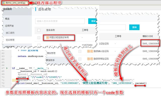Click the 签名名称 column header
Viewport: 161px width, 96px height.
pyautogui.click(x=51, y=30)
